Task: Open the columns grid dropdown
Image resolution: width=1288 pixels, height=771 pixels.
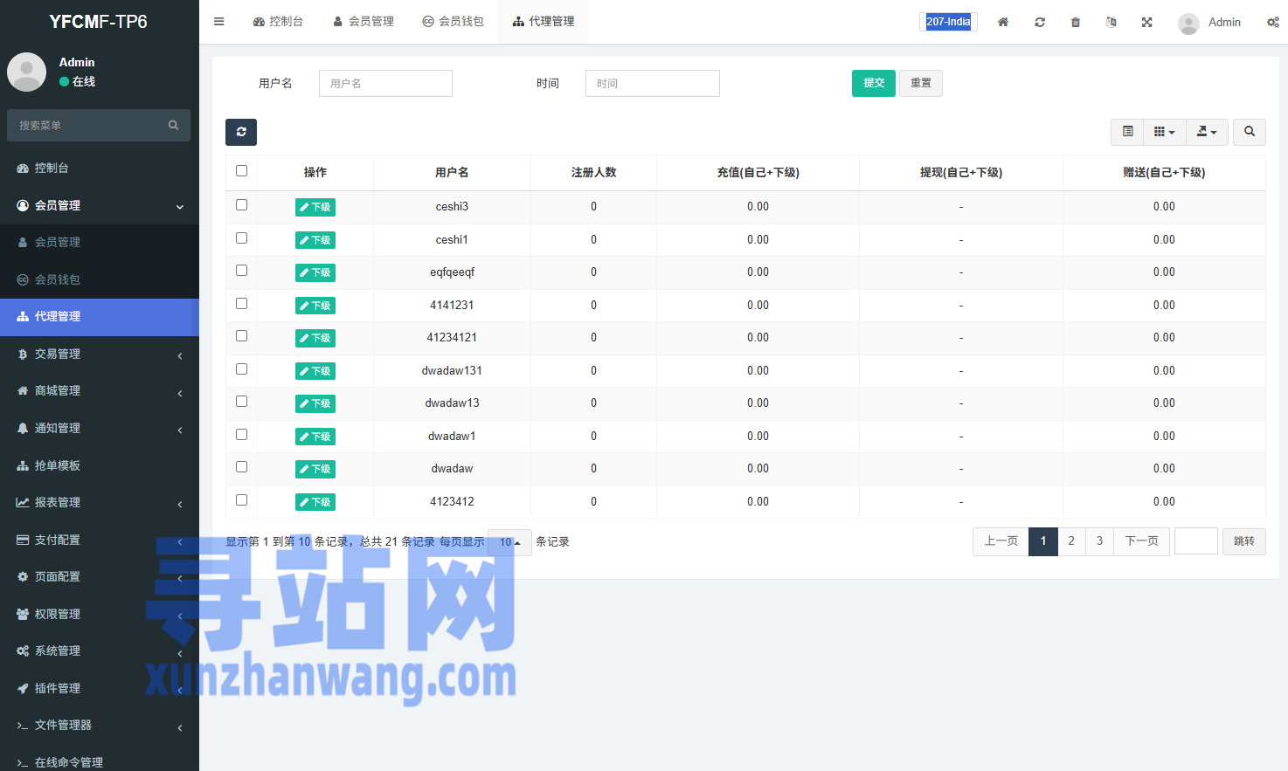Action: pos(1164,132)
